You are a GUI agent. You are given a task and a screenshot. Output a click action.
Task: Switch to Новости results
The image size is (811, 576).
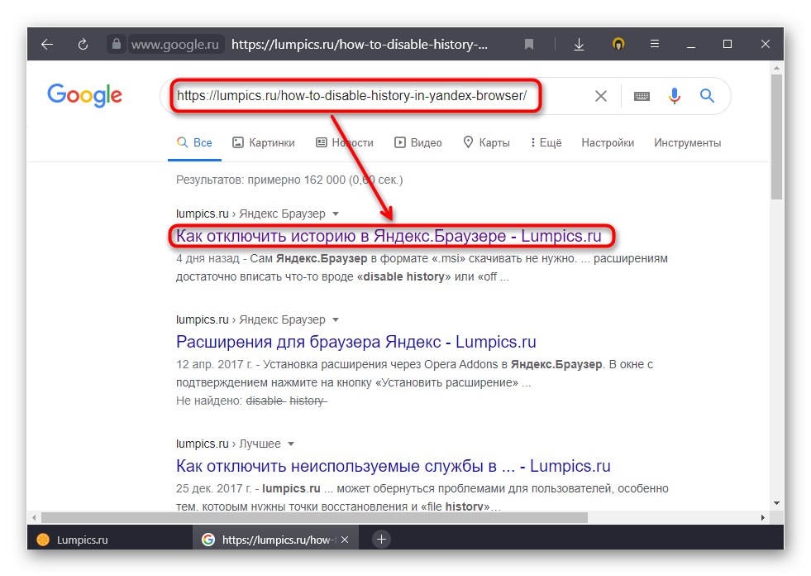(345, 142)
